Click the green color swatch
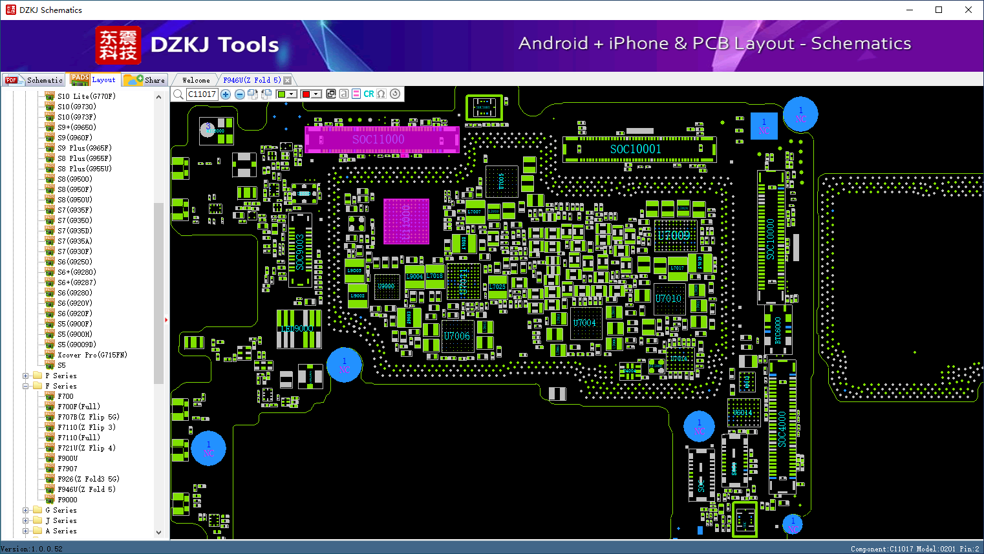The height and width of the screenshot is (554, 984). [x=281, y=94]
